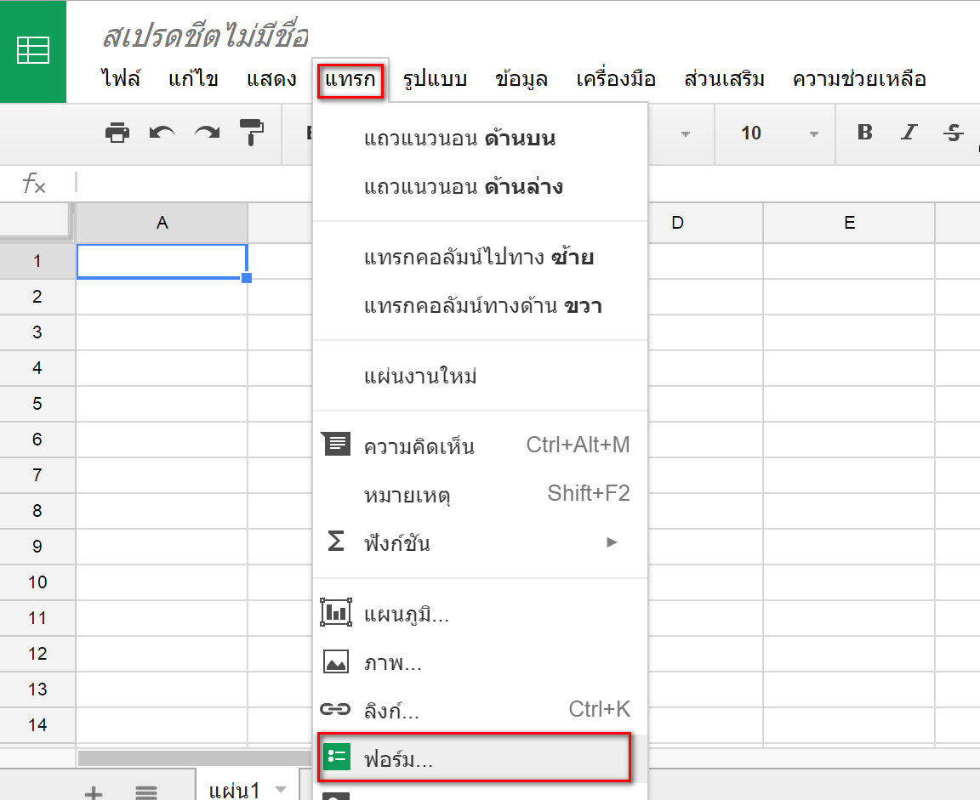The height and width of the screenshot is (800, 980).
Task: Toggle Strikethrough formatting
Action: click(x=953, y=133)
